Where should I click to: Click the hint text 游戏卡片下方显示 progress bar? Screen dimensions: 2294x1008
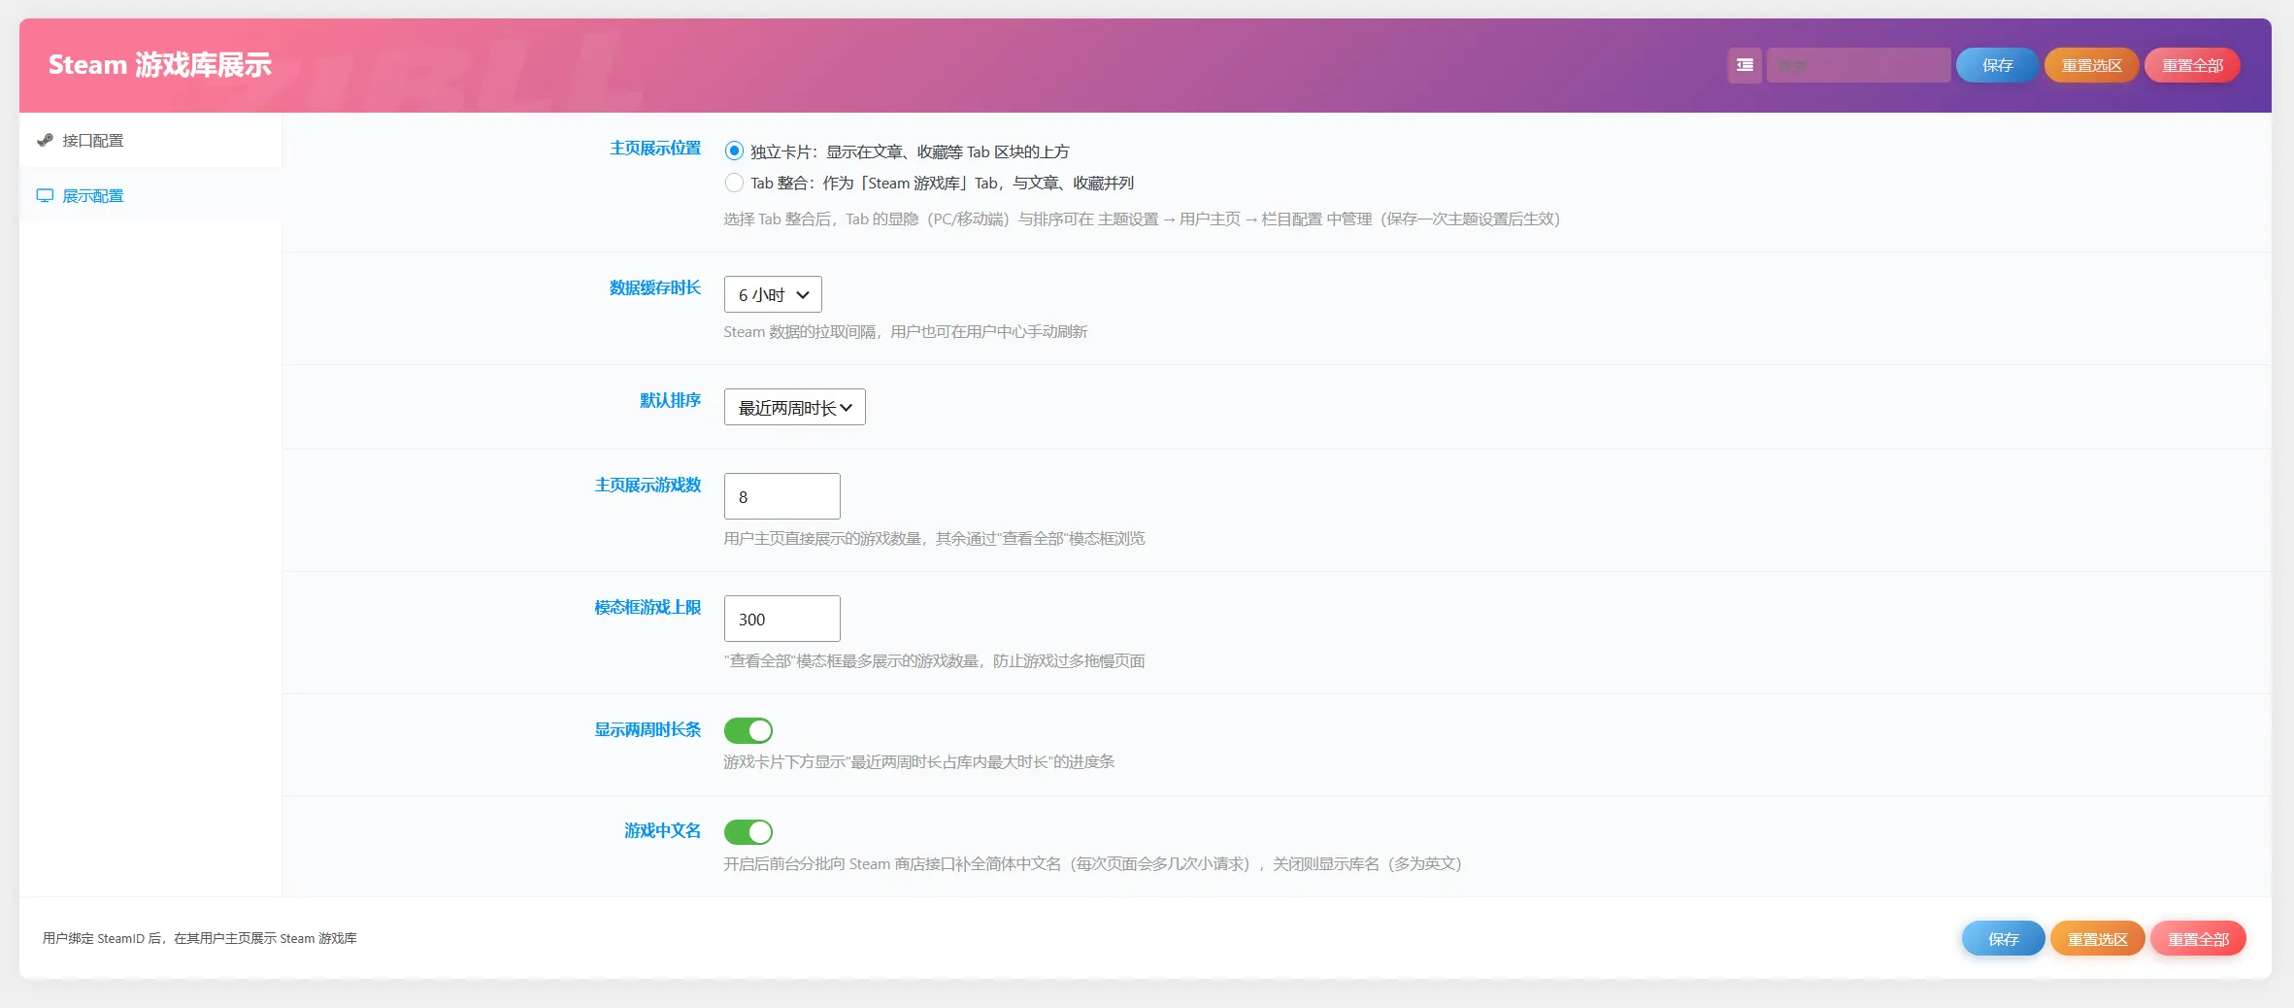[918, 762]
